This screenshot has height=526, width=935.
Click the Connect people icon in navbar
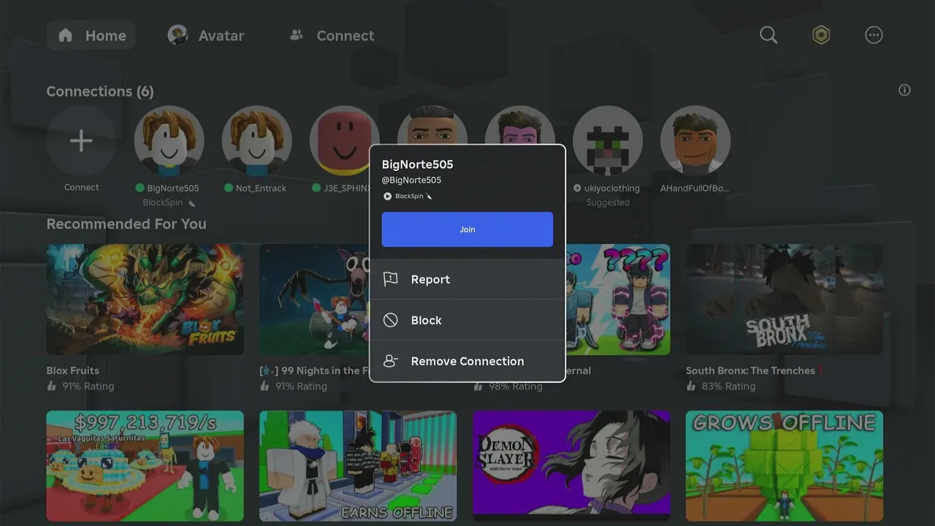(x=296, y=35)
